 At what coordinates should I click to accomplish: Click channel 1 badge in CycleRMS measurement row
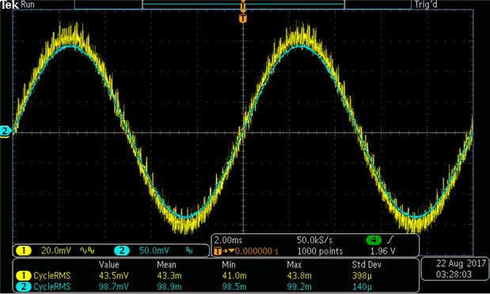(24, 276)
